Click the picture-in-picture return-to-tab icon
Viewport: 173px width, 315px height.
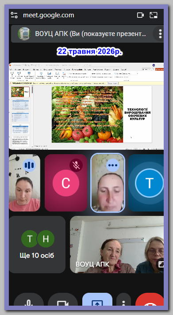pos(154,15)
